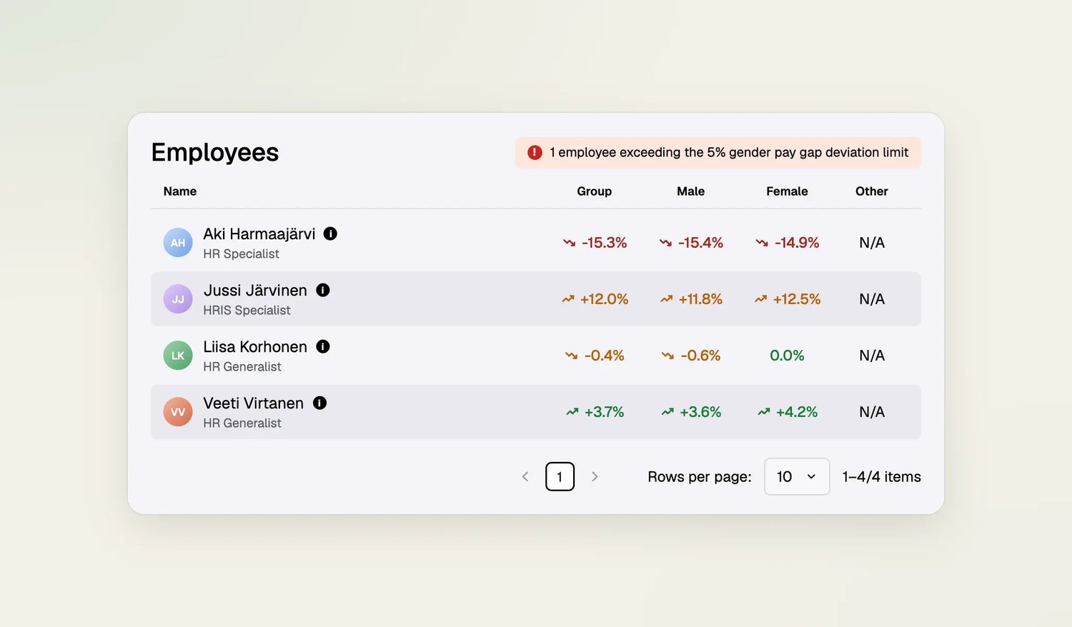Click the -14.9% female value

[x=797, y=243]
